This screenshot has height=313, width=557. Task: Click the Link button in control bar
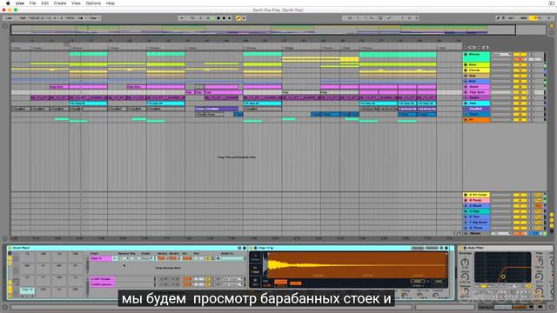point(9,17)
